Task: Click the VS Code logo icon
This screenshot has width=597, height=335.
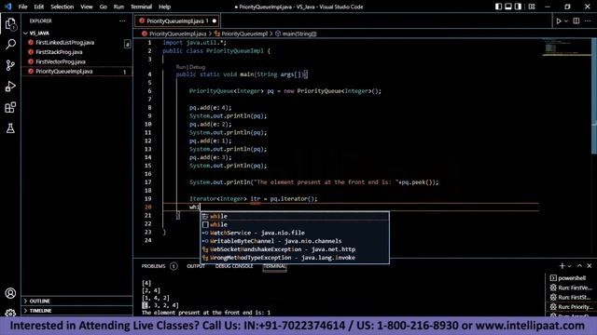Action: tap(8, 7)
